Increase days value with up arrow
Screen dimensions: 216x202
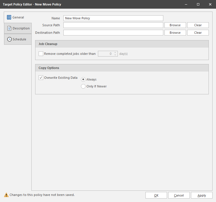tap(115, 53)
